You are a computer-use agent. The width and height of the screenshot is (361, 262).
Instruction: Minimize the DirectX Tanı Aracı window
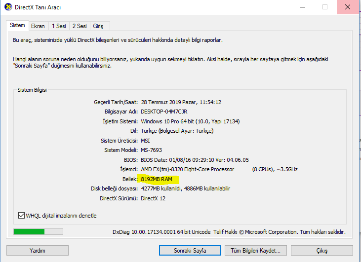point(303,7)
